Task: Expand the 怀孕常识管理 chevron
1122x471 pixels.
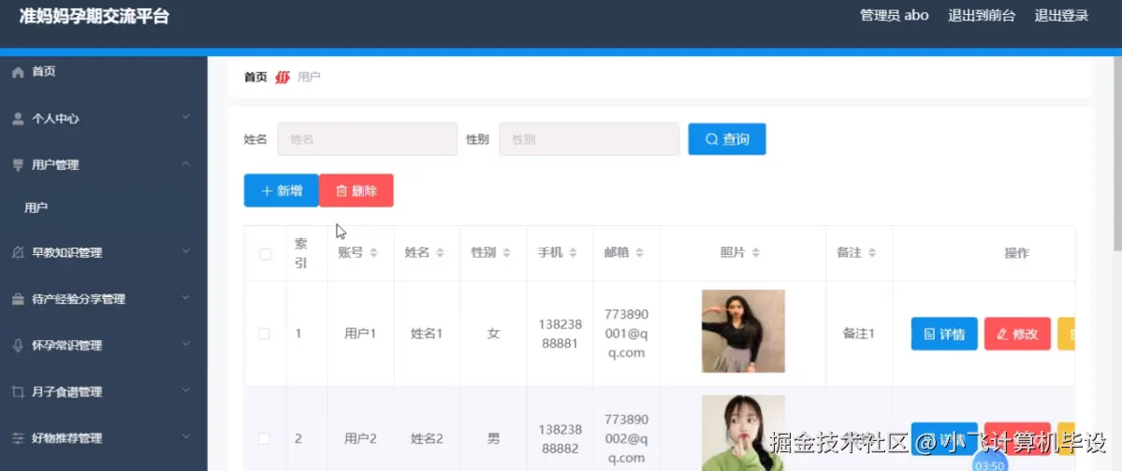Action: click(186, 344)
